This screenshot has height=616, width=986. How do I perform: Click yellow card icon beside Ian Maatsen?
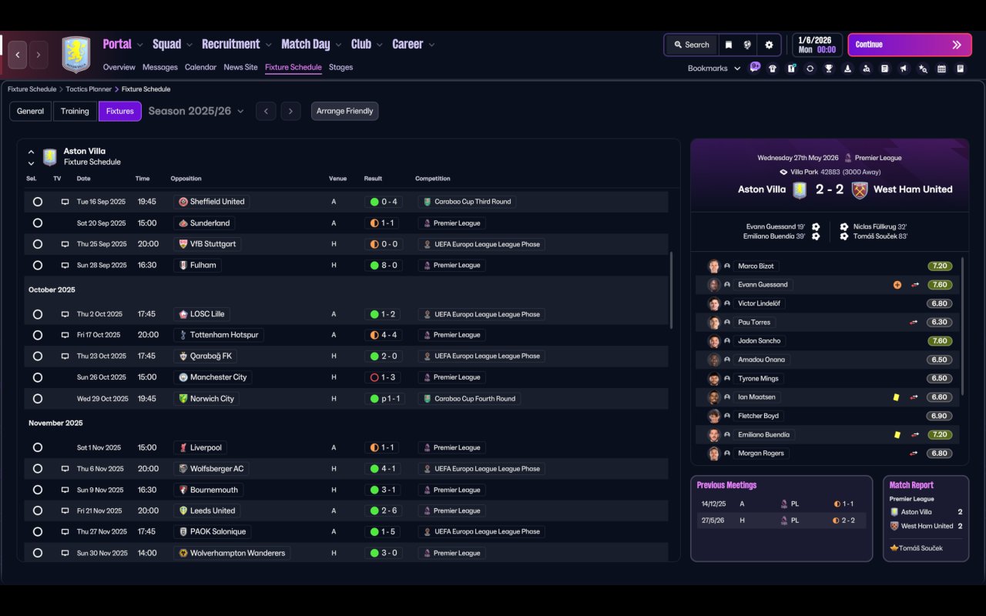[x=897, y=397]
